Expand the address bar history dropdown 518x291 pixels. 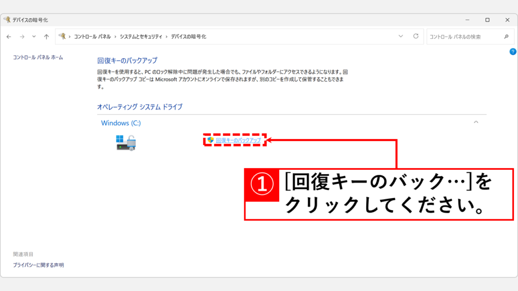click(x=401, y=36)
